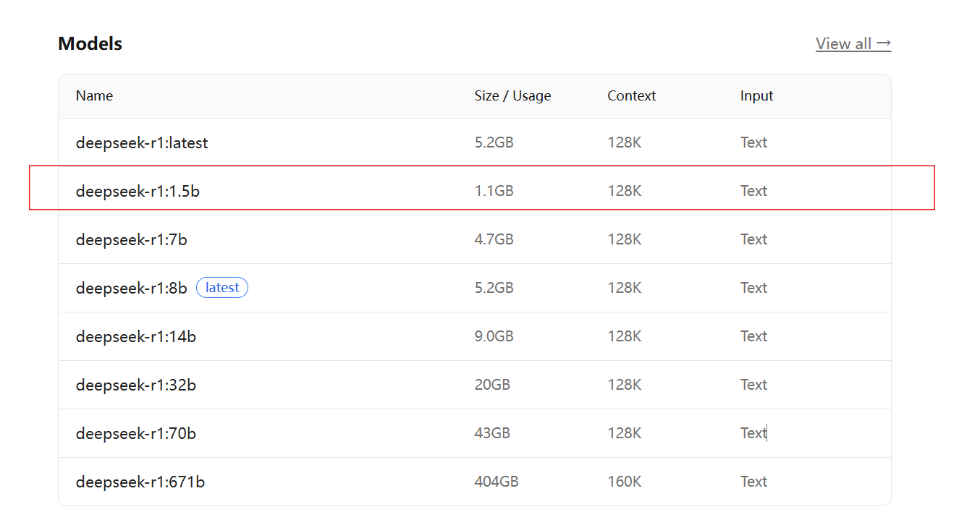Open the deepseek-r1:14b model
Viewport: 980px width, 525px height.
click(x=136, y=337)
